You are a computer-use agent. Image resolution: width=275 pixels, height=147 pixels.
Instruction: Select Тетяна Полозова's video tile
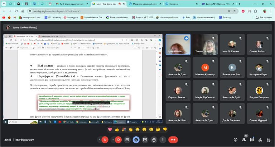(205, 44)
